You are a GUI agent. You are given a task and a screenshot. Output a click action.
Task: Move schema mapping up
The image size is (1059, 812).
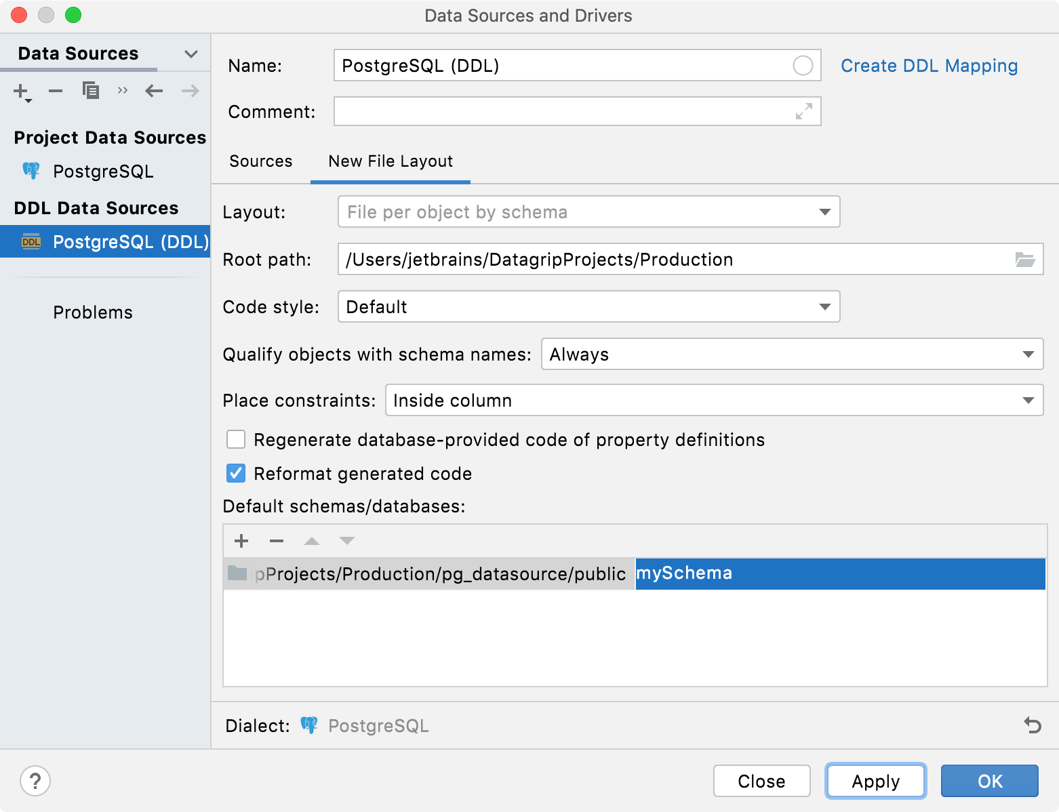(312, 540)
